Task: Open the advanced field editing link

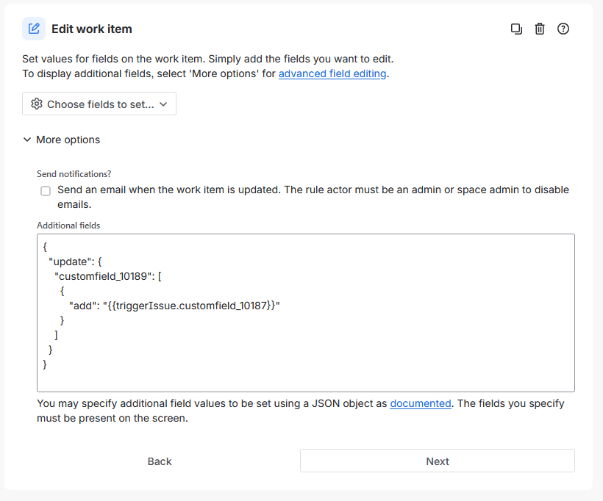Action: pos(332,73)
